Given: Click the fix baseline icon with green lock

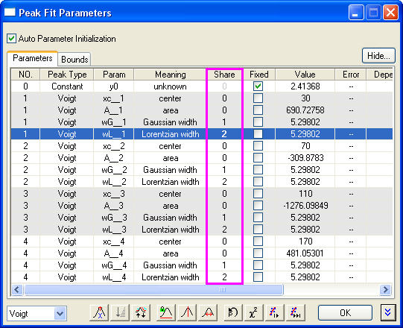Looking at the screenshot, I should [166, 312].
